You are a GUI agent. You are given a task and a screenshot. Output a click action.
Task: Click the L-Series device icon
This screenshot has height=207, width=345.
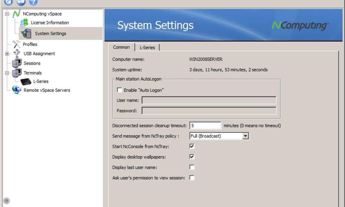point(26,81)
